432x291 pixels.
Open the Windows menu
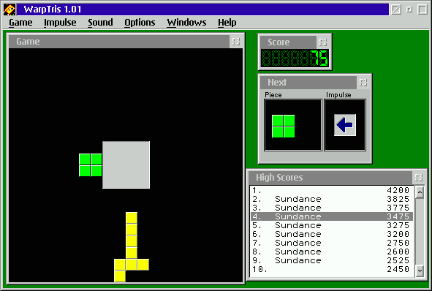coord(186,23)
